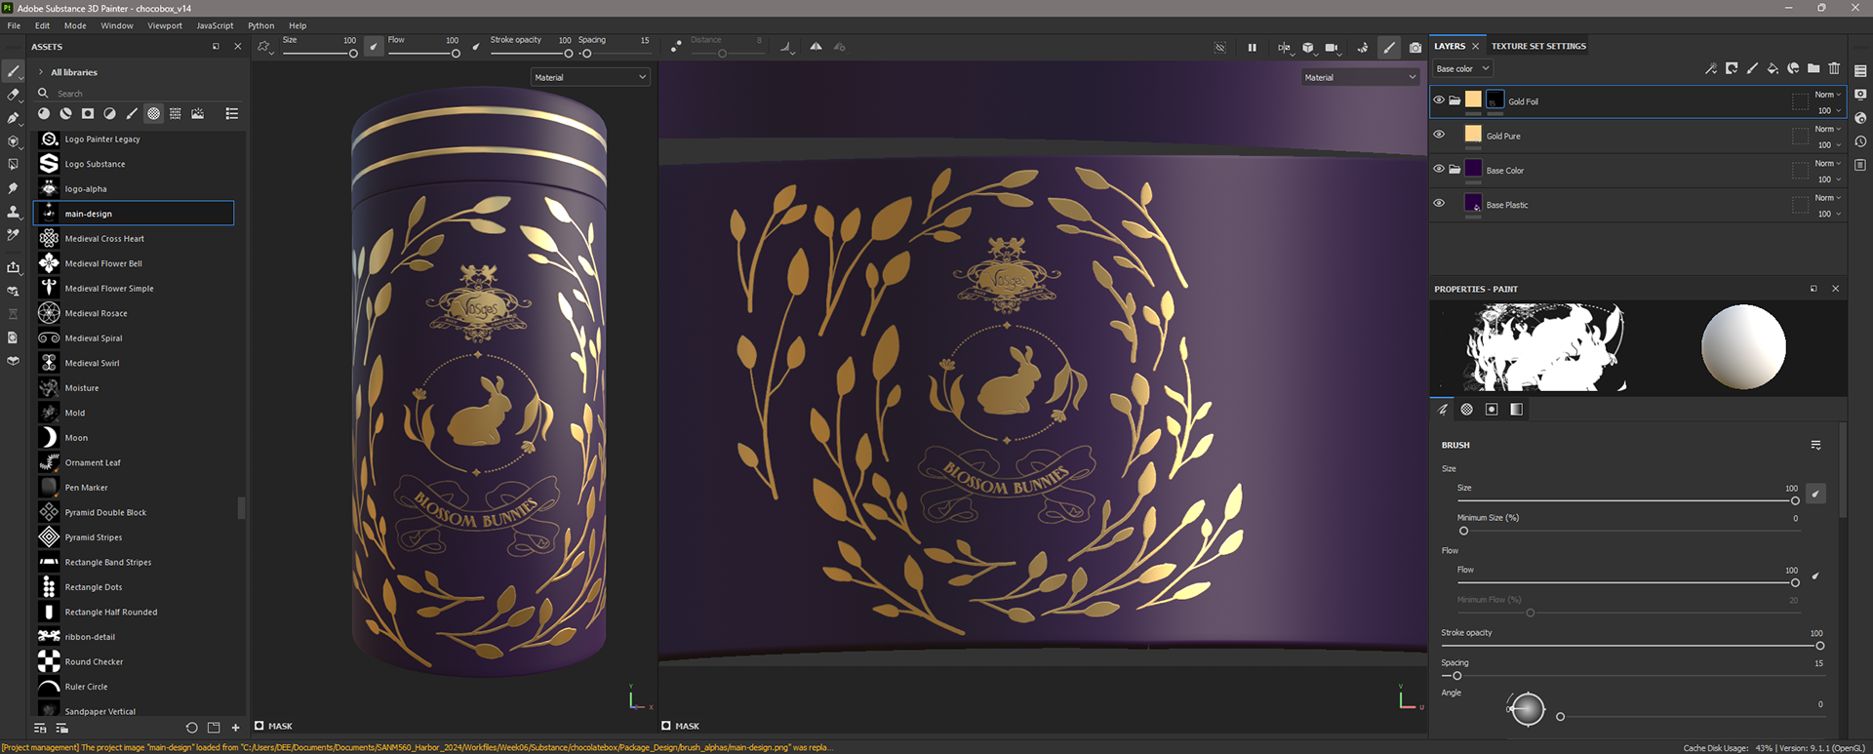Toggle the MASK checkbox in right viewport

point(665,726)
